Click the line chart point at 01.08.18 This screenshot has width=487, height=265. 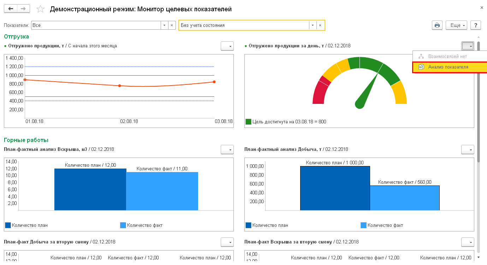[x=25, y=80]
